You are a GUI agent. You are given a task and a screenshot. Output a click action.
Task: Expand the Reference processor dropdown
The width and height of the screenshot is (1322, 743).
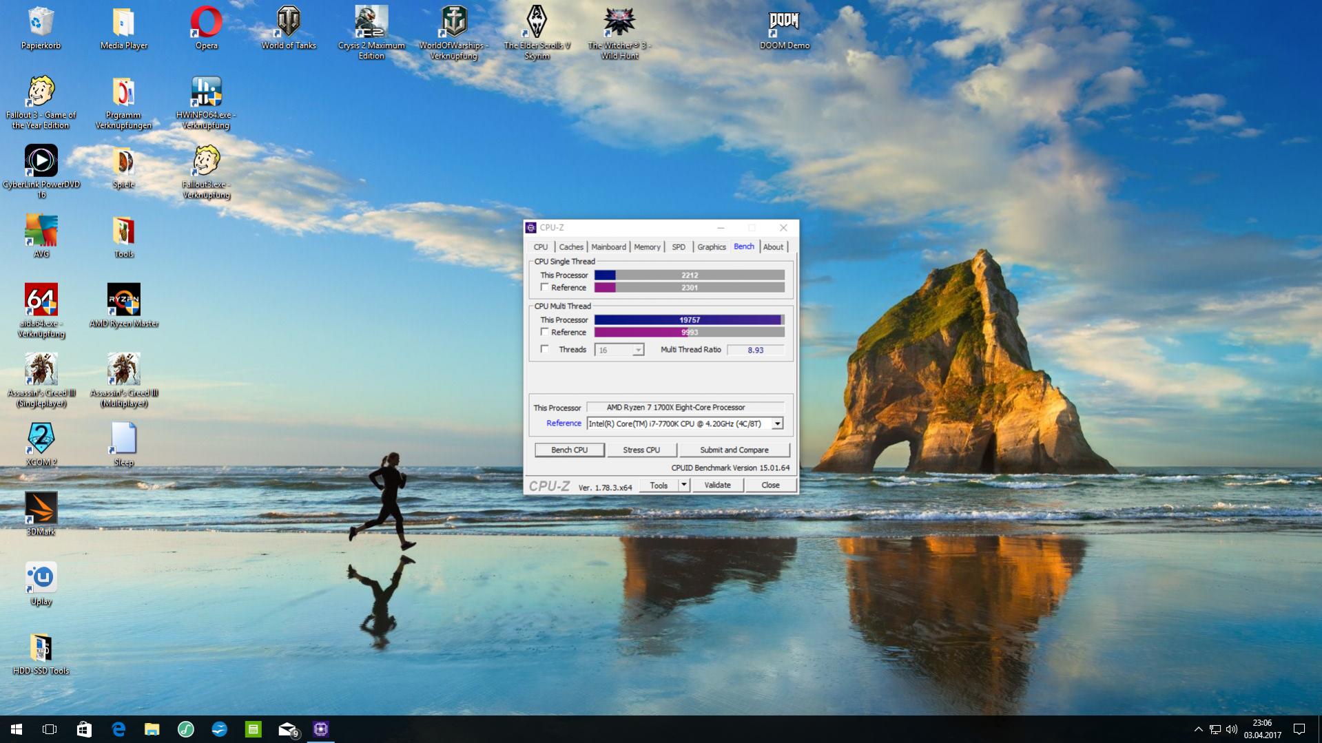coord(777,423)
